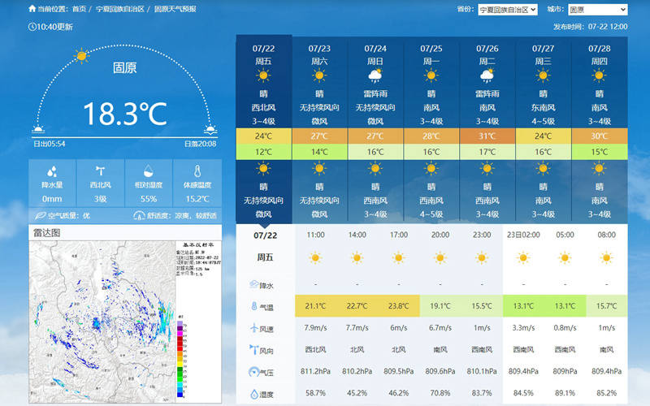Open the 宁夏回族自治区 breadcrumb link

tap(119, 9)
